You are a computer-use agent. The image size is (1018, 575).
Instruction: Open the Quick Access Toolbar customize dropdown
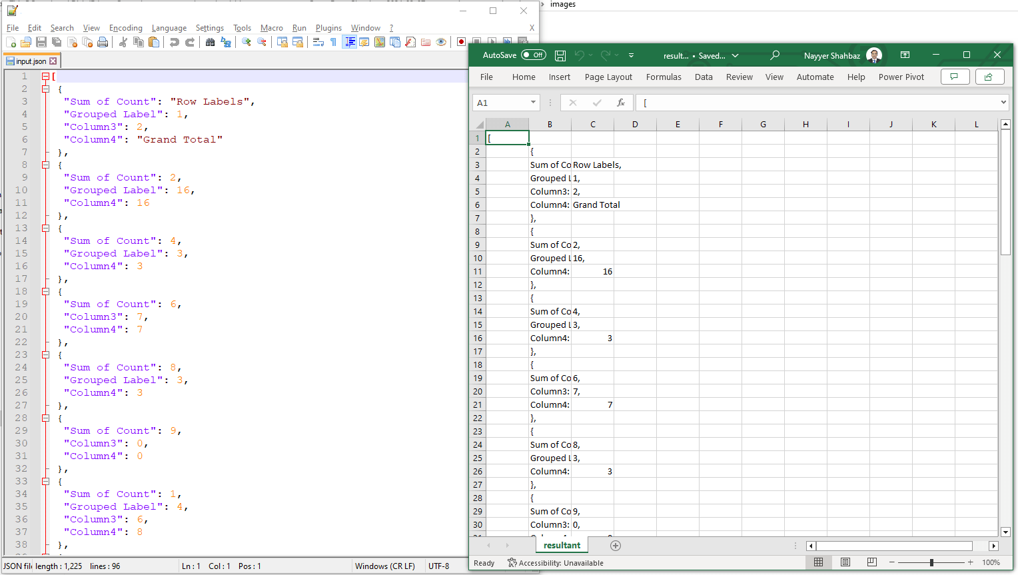(x=631, y=55)
